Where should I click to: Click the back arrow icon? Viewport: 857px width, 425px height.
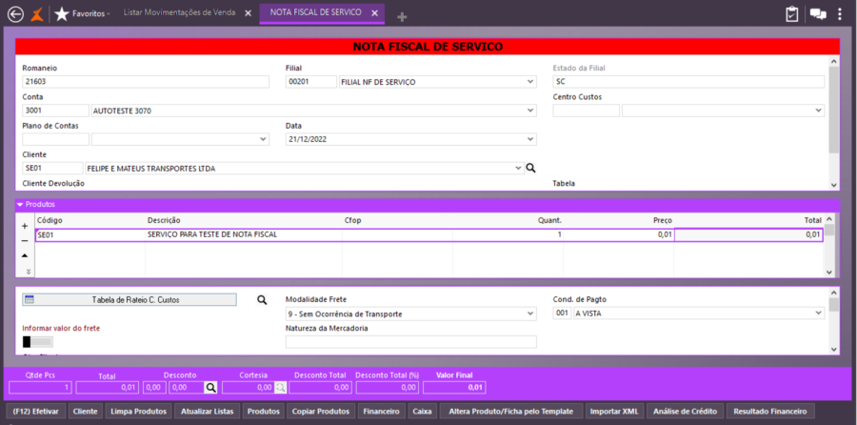[x=16, y=13]
